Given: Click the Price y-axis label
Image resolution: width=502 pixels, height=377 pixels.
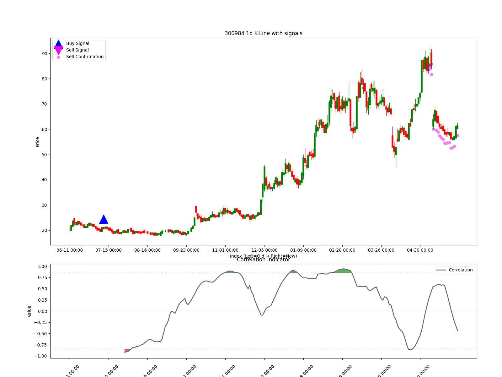Looking at the screenshot, I should coord(37,142).
